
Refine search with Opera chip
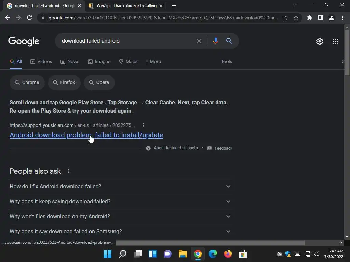point(99,83)
